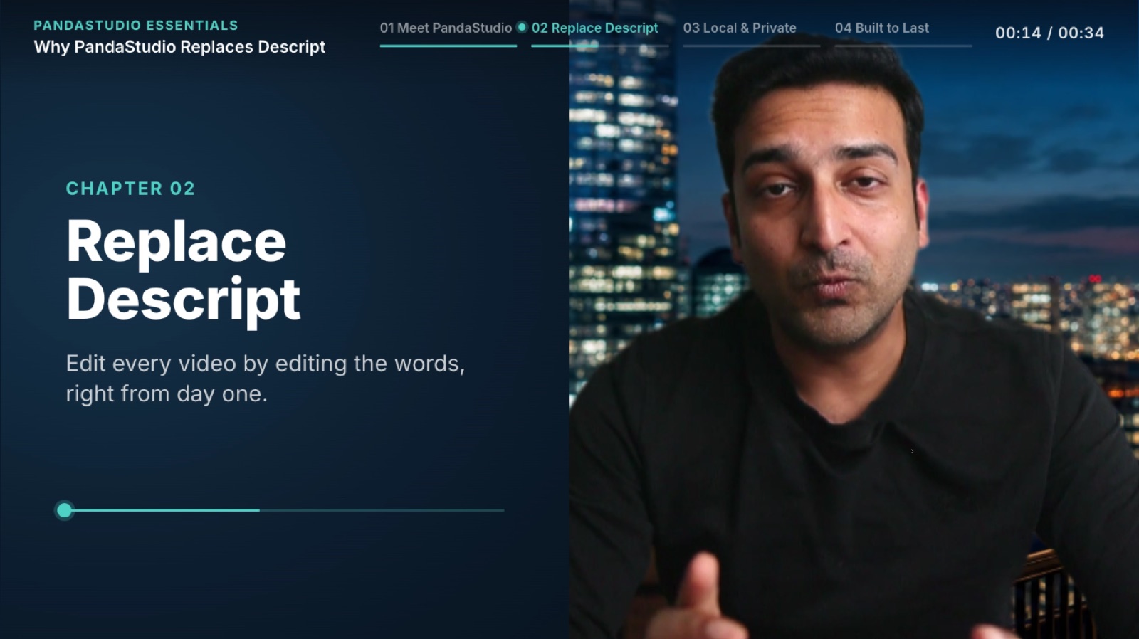Image resolution: width=1139 pixels, height=639 pixels.
Task: Click the title Why PandaStudio Replaces Descript
Action: tap(179, 47)
